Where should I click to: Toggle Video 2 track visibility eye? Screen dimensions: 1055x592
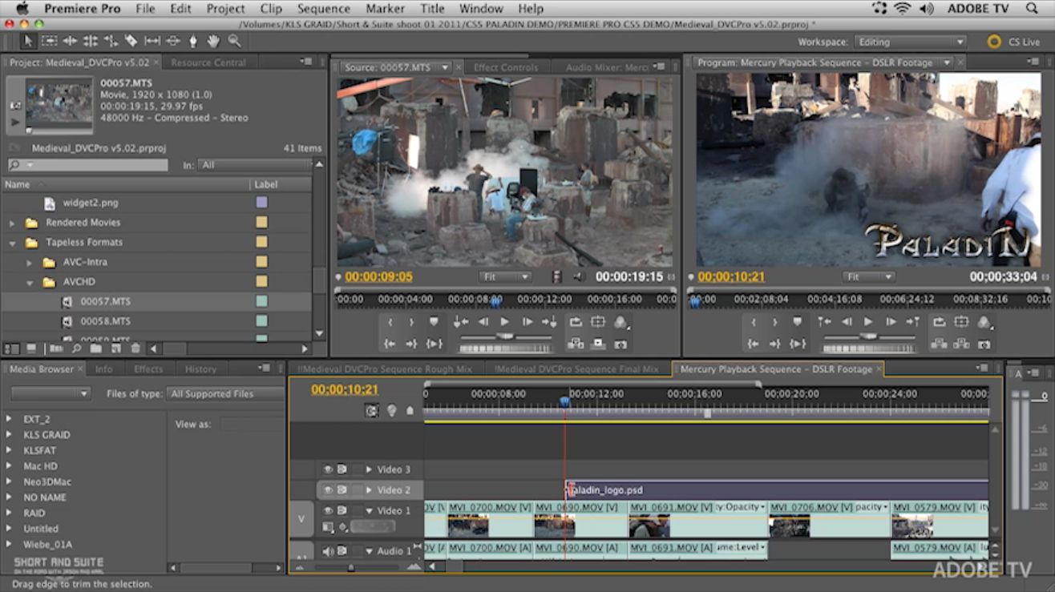[x=328, y=489]
